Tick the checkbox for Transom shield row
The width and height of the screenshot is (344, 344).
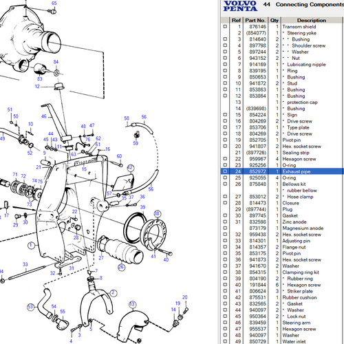coord(225,27)
